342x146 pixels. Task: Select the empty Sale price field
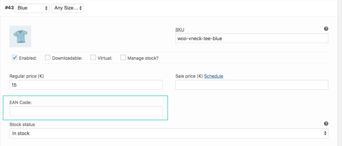point(252,85)
